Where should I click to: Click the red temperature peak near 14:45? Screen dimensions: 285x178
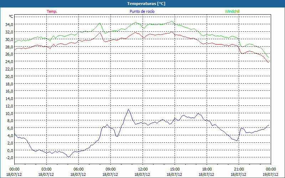pyautogui.click(x=171, y=32)
